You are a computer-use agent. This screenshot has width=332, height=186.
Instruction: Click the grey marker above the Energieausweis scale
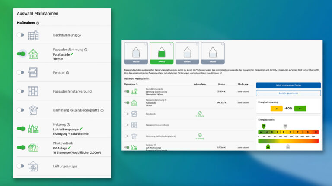point(285,126)
